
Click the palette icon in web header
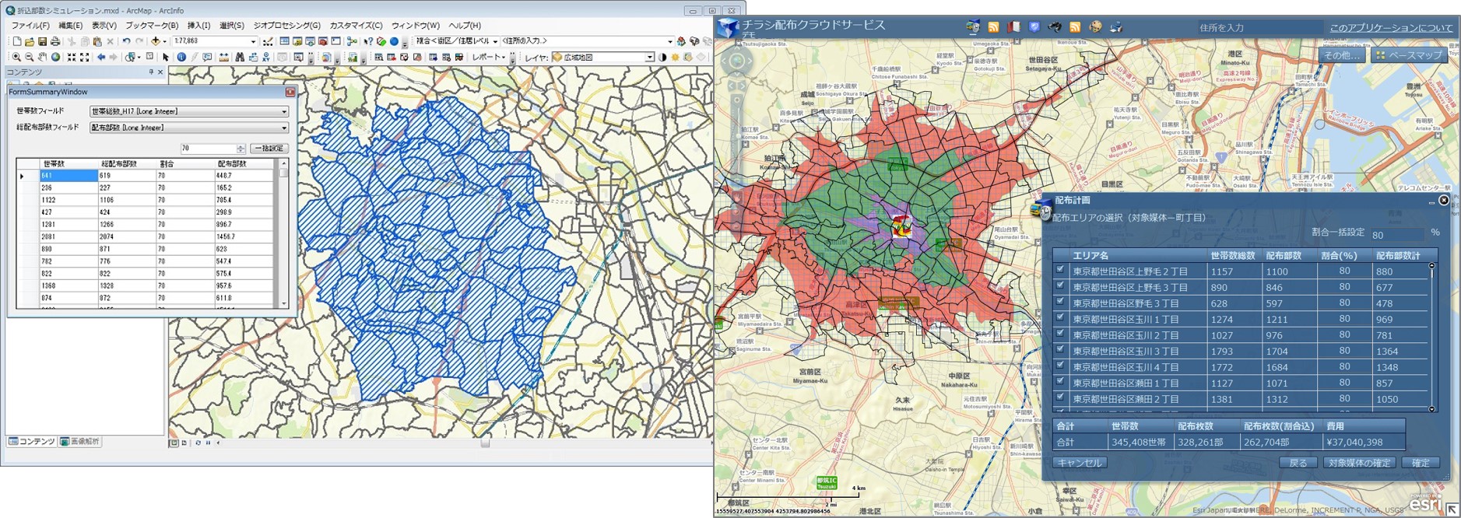pyautogui.click(x=1095, y=27)
